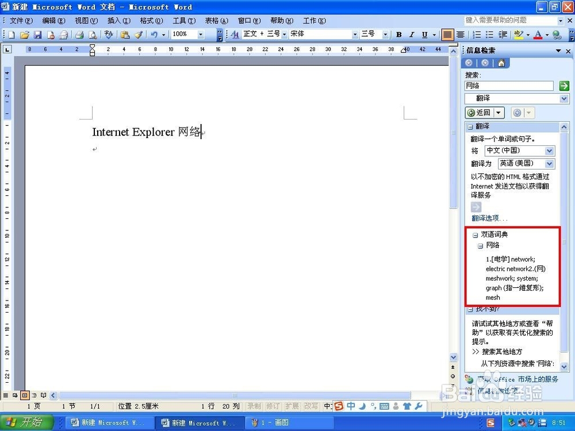Click the 搜索其他地方 link
The image size is (575, 431).
502,352
